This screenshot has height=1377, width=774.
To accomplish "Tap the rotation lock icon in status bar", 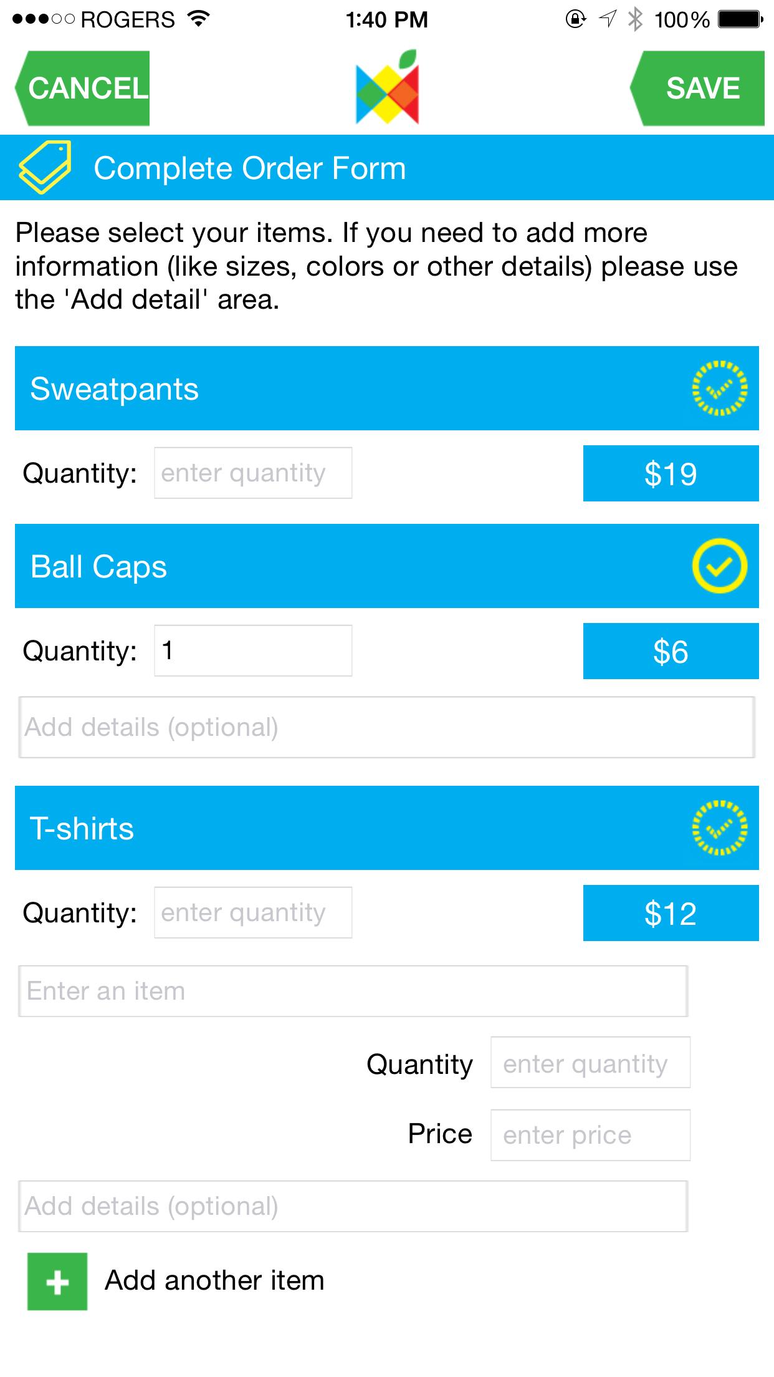I will [x=576, y=19].
